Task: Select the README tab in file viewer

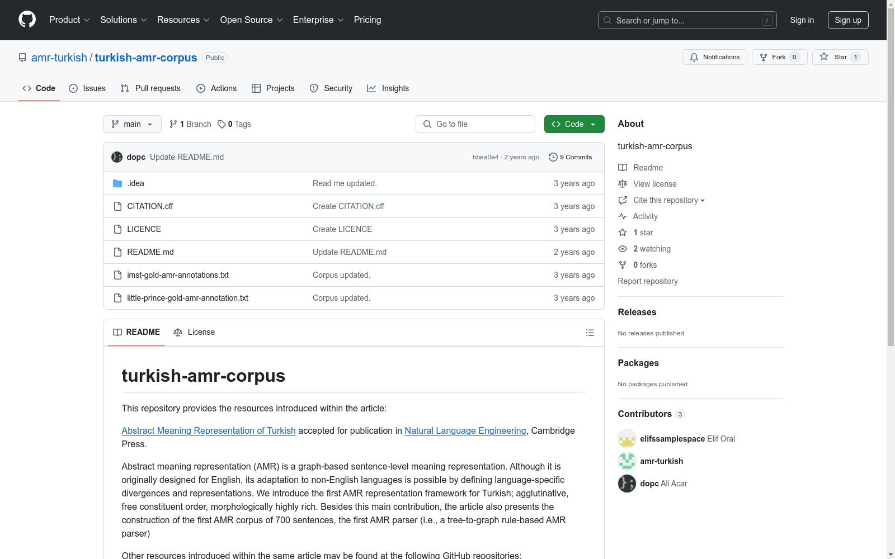Action: 136,332
